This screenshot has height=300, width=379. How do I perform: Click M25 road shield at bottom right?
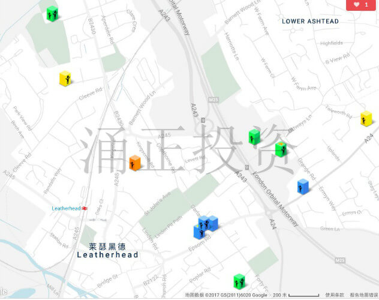coord(340,260)
